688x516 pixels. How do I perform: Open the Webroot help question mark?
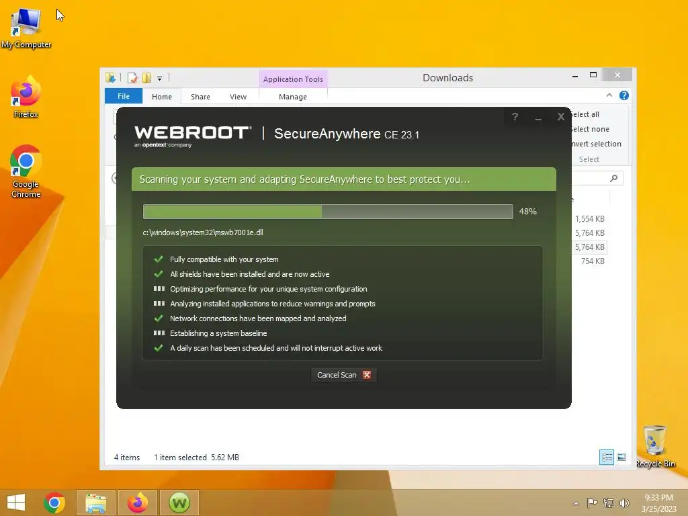515,117
